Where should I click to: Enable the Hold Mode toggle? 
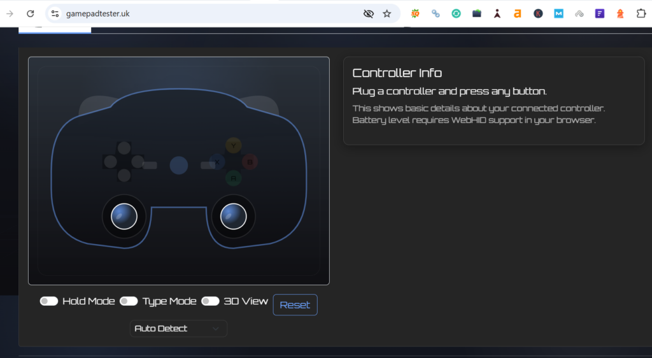coord(48,301)
